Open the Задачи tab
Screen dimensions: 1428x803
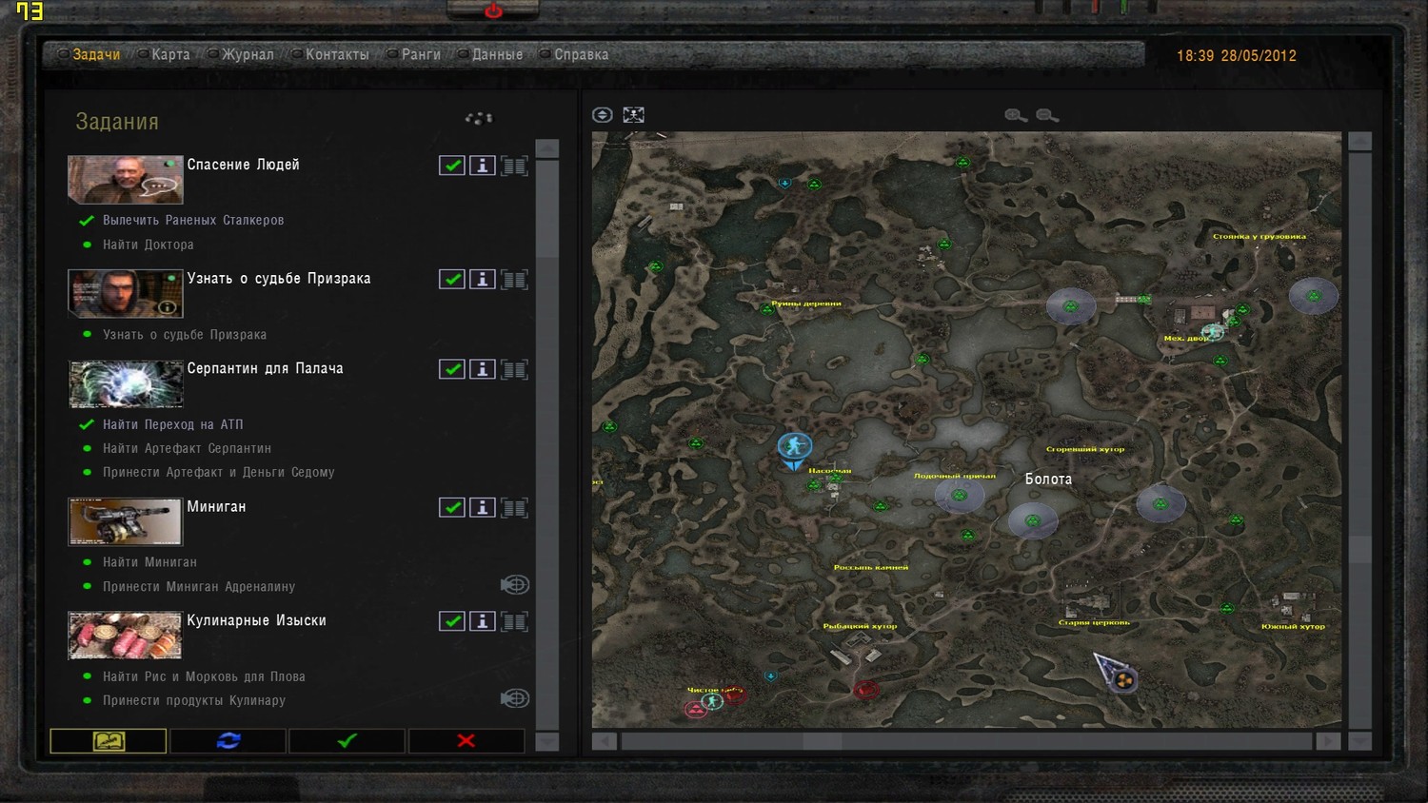click(x=96, y=54)
